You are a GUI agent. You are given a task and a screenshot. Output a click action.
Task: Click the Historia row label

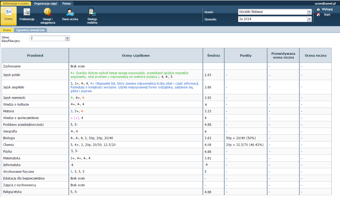coord(9,111)
